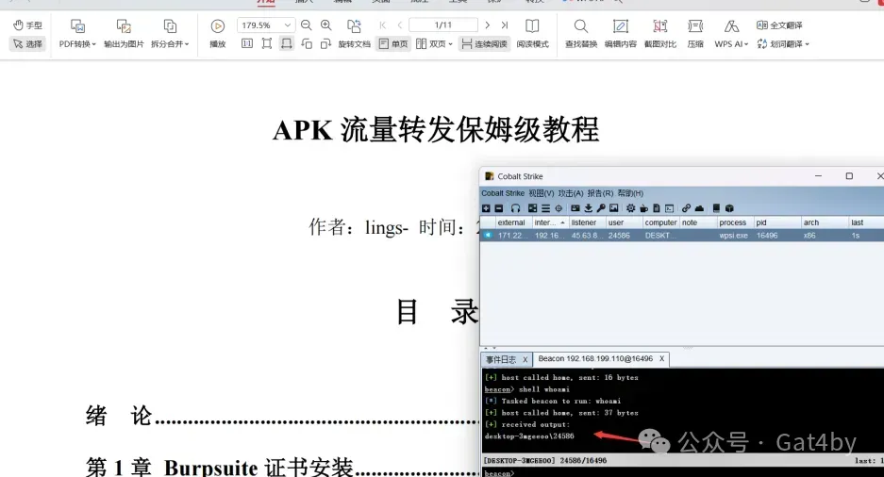Click the cloud manage web icon
884x477 pixels.
699,208
